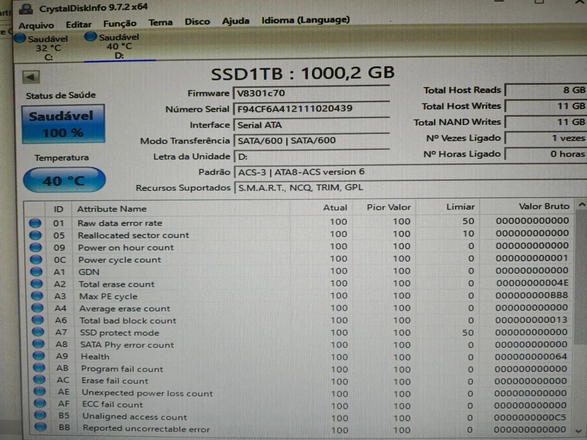Click raw value 0000000000C5 of Unaligned access count
Viewport: 587px width, 440px height.
pyautogui.click(x=530, y=418)
